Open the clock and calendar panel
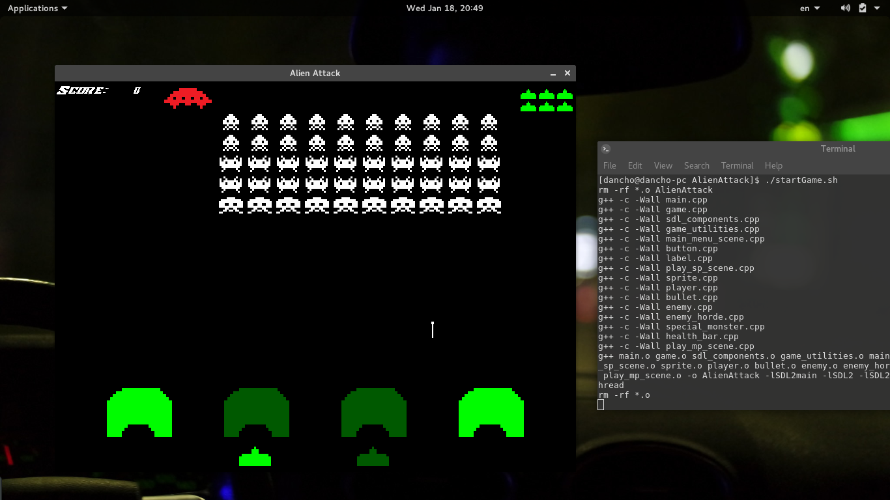 point(445,8)
